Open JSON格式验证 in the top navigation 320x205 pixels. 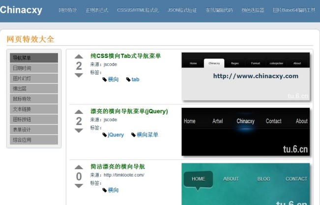(182, 10)
